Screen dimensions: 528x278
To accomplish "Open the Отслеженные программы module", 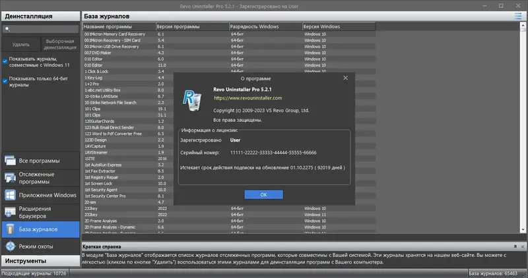I will click(x=41, y=178).
